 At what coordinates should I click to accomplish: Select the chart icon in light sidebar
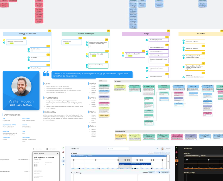[x=63, y=161]
